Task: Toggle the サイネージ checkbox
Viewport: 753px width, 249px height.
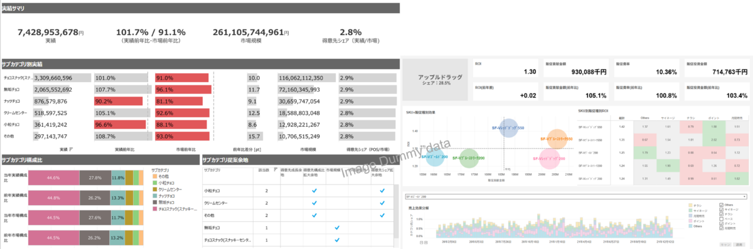Action: [x=721, y=209]
